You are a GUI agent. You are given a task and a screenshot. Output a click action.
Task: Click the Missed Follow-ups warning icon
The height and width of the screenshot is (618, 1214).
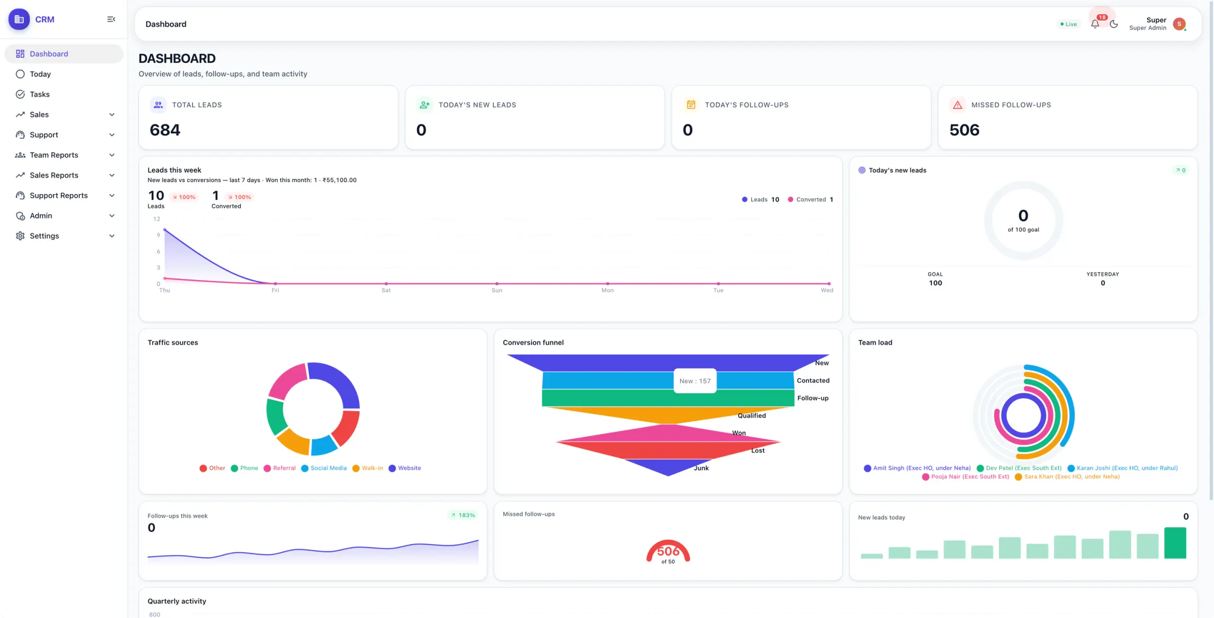958,105
